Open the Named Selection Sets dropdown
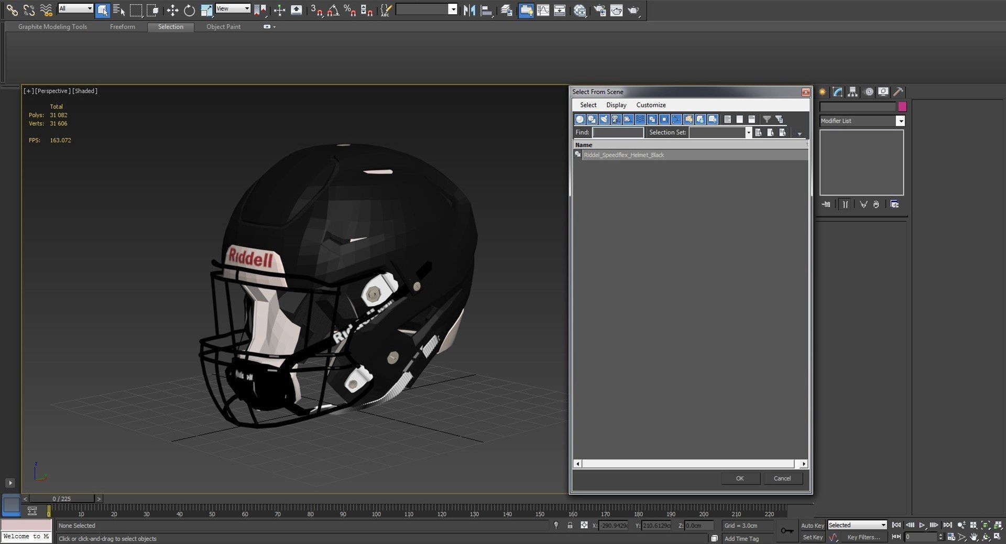 pyautogui.click(x=453, y=9)
